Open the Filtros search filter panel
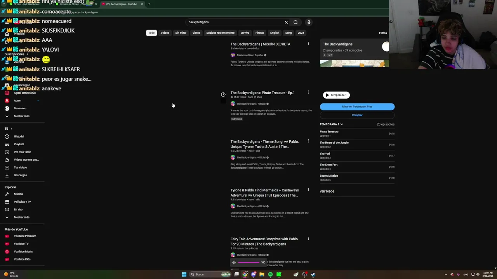 click(x=383, y=33)
